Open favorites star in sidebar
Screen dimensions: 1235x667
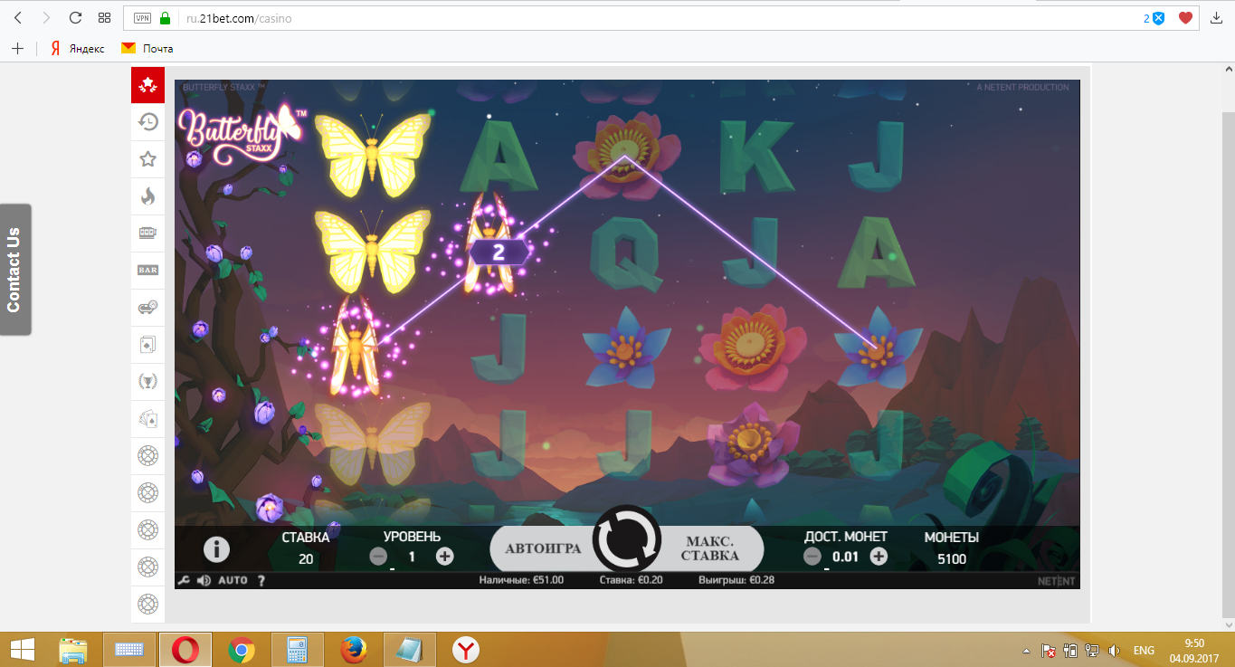coord(147,159)
